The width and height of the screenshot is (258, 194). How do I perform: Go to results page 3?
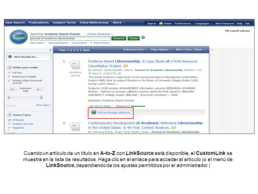[x=74, y=50]
